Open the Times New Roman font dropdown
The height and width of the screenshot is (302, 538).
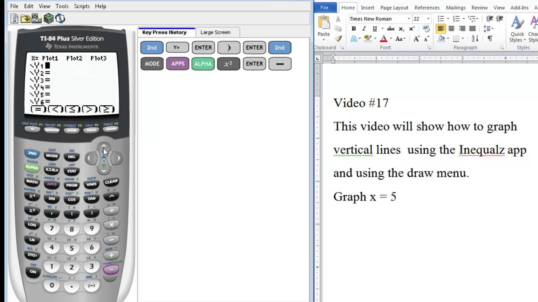coord(409,18)
